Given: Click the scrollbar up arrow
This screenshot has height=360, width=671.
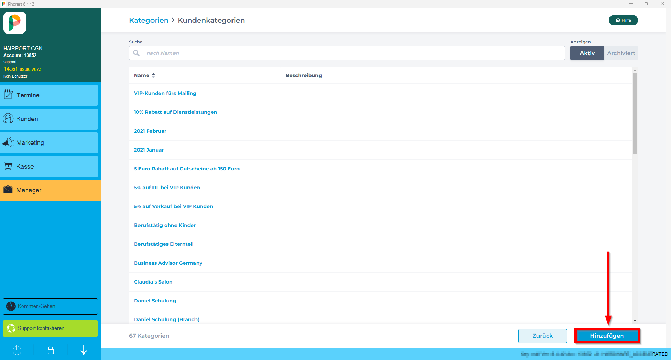Looking at the screenshot, I should point(635,70).
